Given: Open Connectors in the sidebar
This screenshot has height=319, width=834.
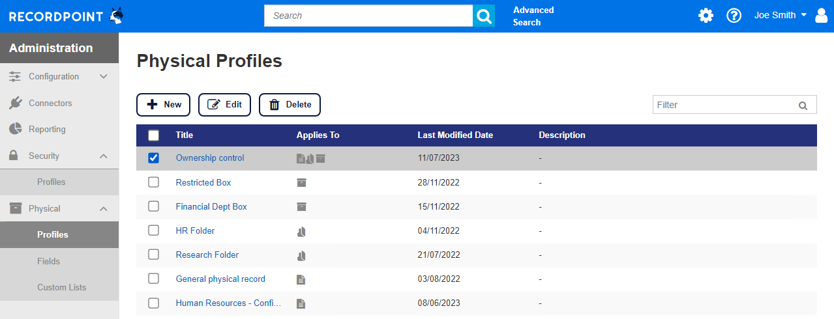Looking at the screenshot, I should [x=59, y=103].
